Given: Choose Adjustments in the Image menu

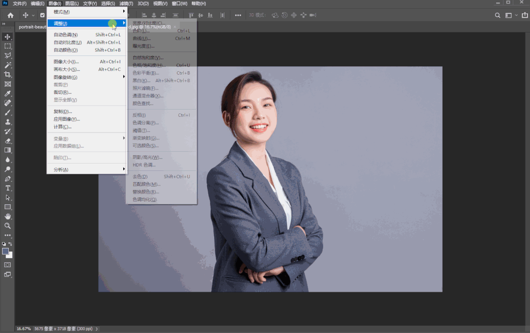Looking at the screenshot, I should (x=86, y=23).
